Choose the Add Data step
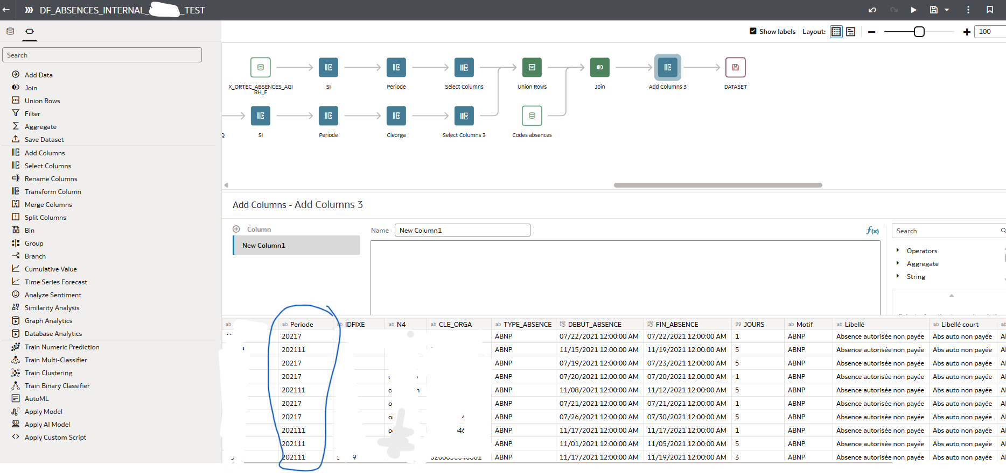The width and height of the screenshot is (1006, 473). pos(39,75)
